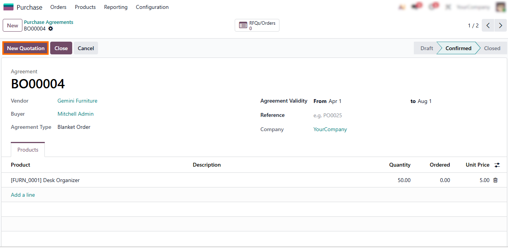The image size is (508, 248).
Task: Go to the next record arrow
Action: [x=501, y=25]
